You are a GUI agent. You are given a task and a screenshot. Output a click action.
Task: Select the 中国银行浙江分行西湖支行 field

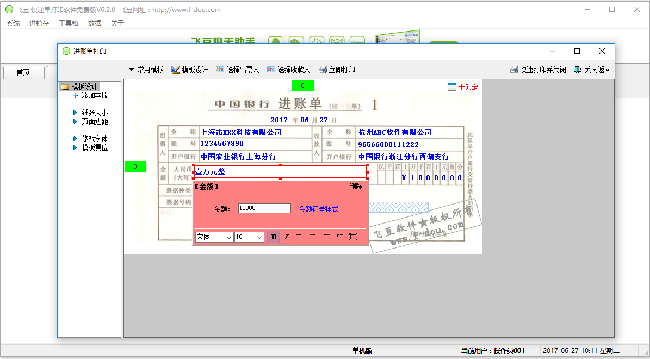[404, 157]
